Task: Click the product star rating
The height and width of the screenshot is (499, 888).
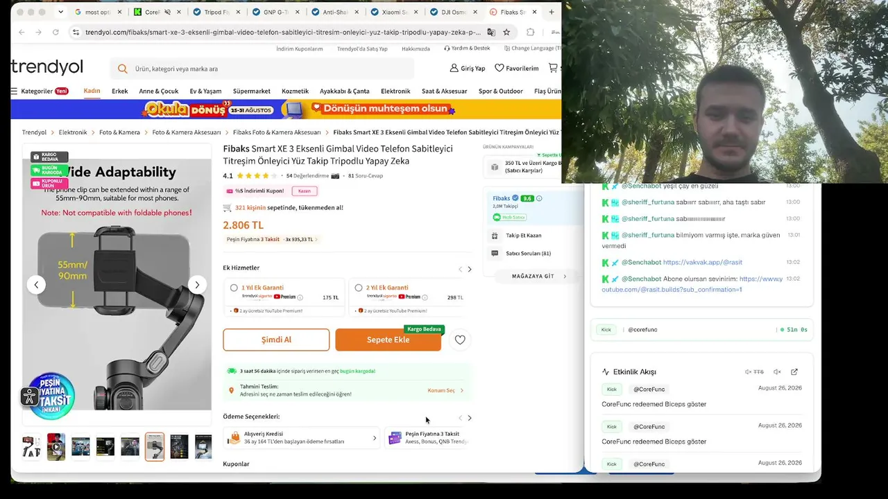Action: click(x=257, y=176)
